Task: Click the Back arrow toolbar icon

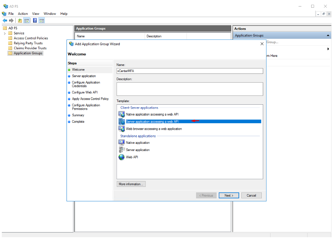Action: (5, 21)
